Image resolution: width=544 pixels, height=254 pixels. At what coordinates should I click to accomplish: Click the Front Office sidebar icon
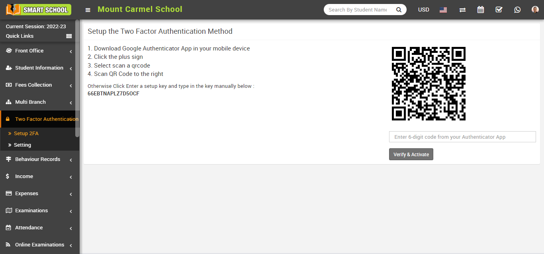(9, 51)
